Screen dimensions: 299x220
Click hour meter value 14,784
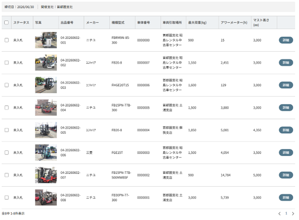(x=226, y=175)
